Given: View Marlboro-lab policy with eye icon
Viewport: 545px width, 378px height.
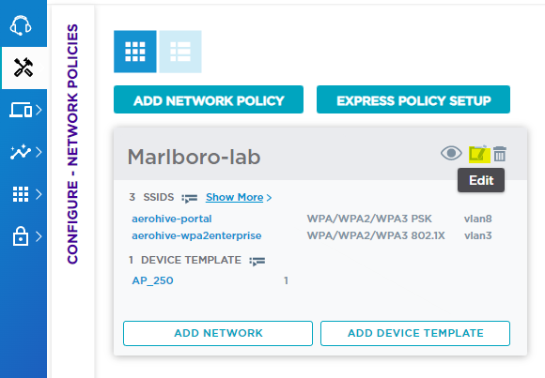Looking at the screenshot, I should tap(451, 153).
